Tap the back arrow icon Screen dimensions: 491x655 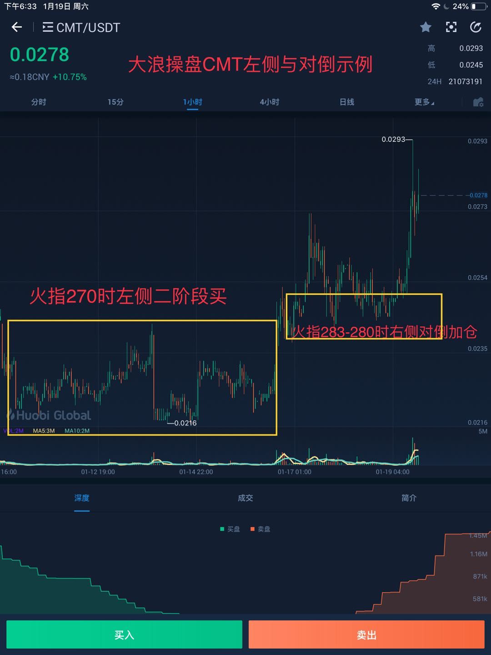[x=17, y=27]
